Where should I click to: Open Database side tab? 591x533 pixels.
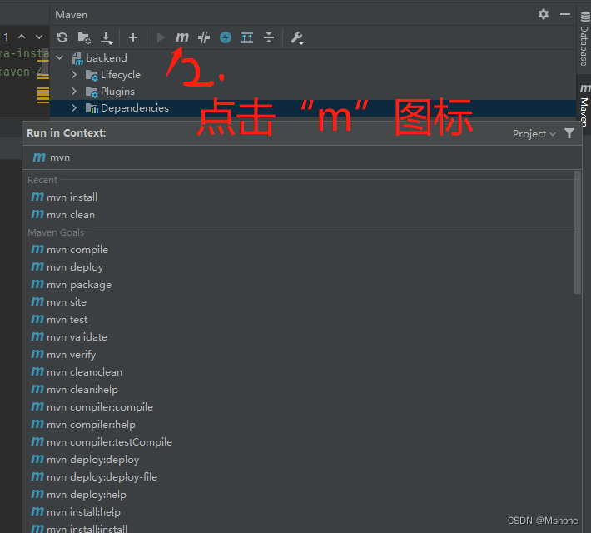(584, 40)
